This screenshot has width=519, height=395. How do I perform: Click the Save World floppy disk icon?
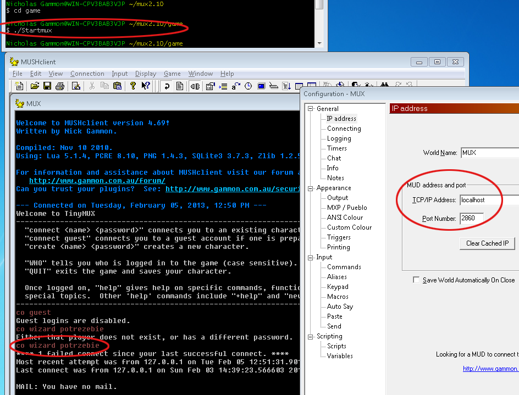47,86
